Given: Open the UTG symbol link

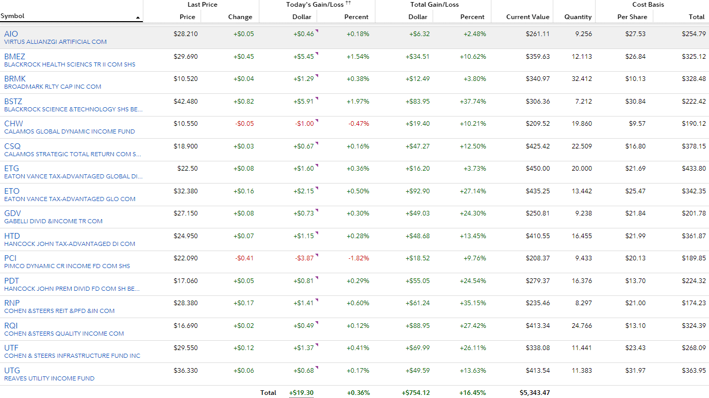Looking at the screenshot, I should (x=12, y=371).
